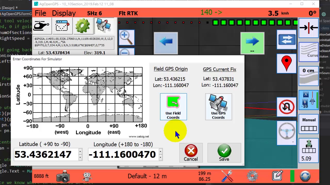Click the robot mascot icon

[87, 176]
